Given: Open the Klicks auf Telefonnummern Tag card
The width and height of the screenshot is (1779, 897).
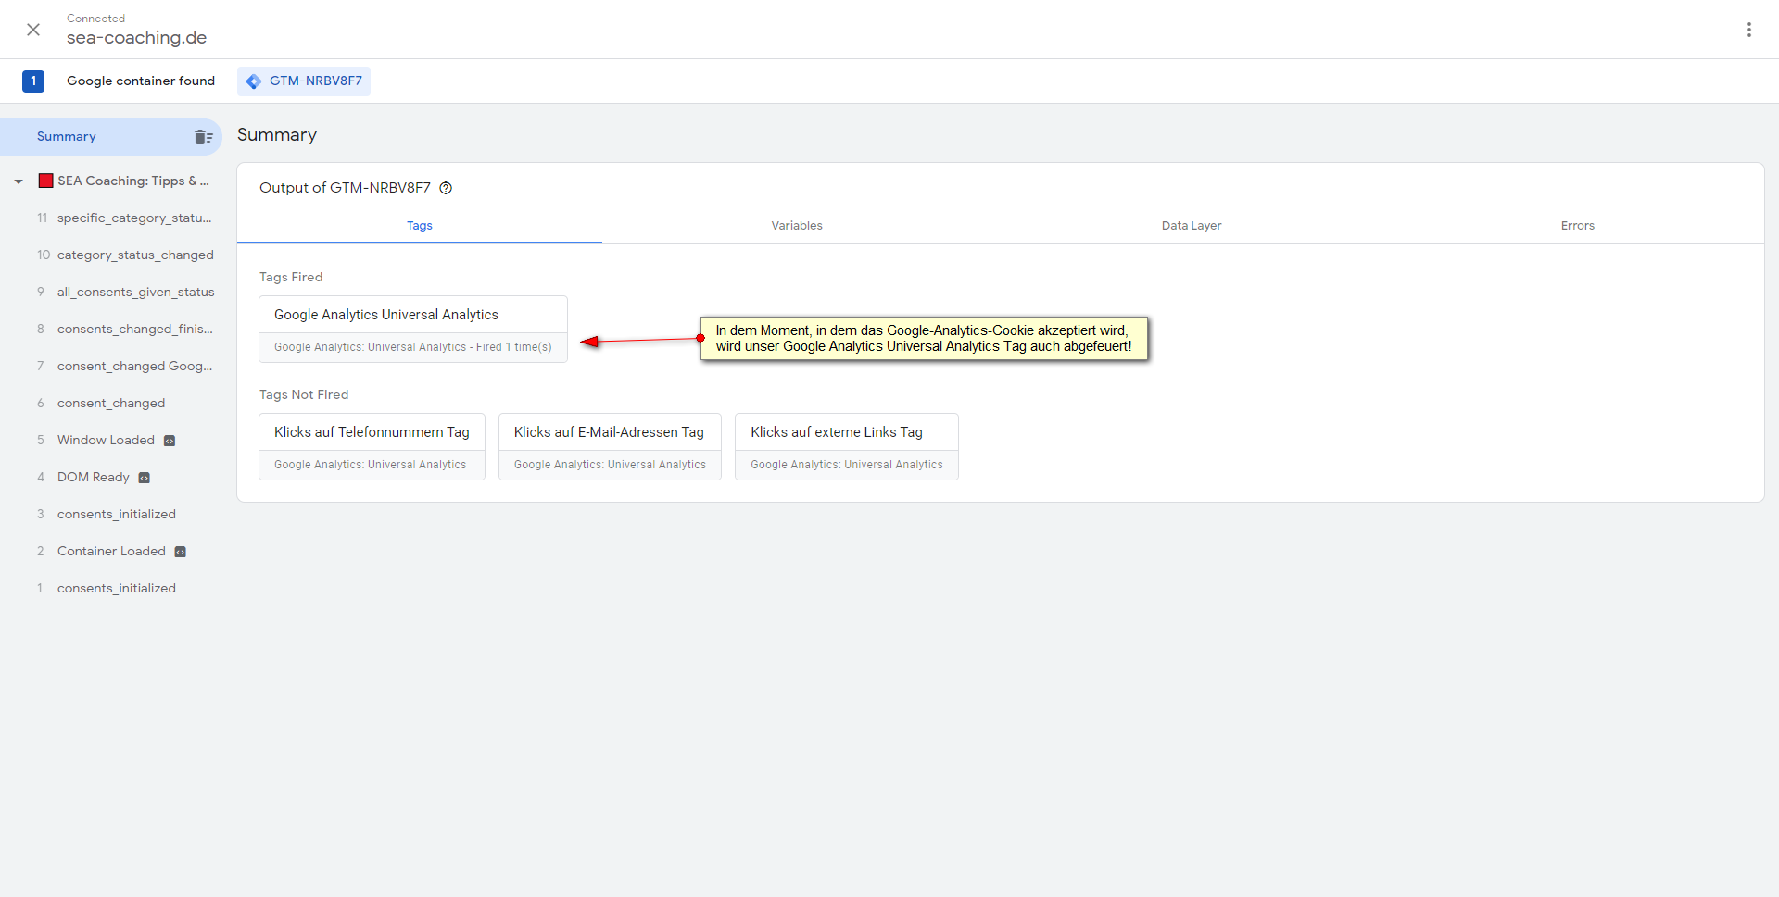Looking at the screenshot, I should click(372, 447).
